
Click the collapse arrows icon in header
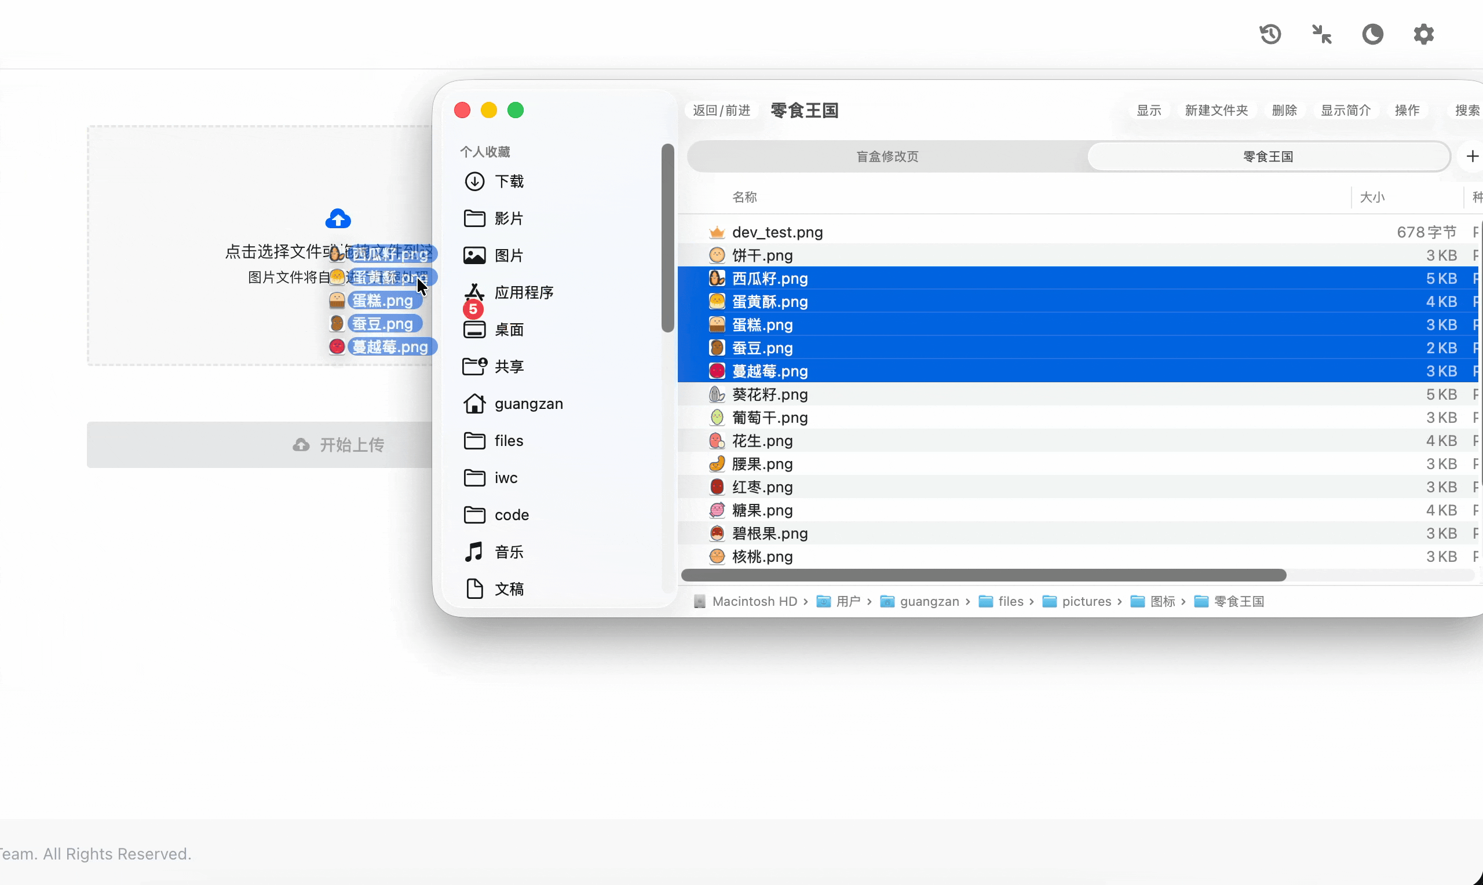(x=1321, y=34)
